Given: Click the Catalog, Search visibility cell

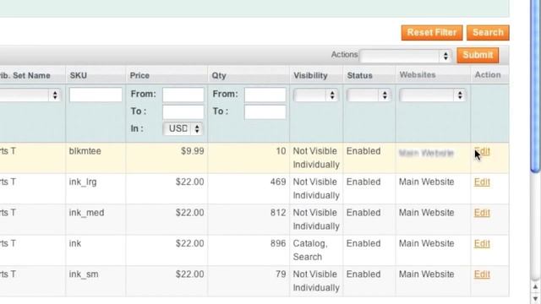Looking at the screenshot, I should tap(316, 250).
